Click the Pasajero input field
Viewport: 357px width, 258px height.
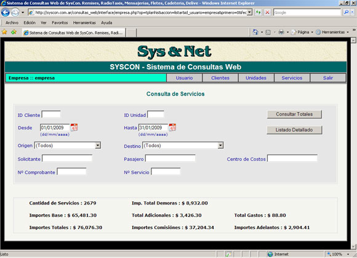(170, 158)
